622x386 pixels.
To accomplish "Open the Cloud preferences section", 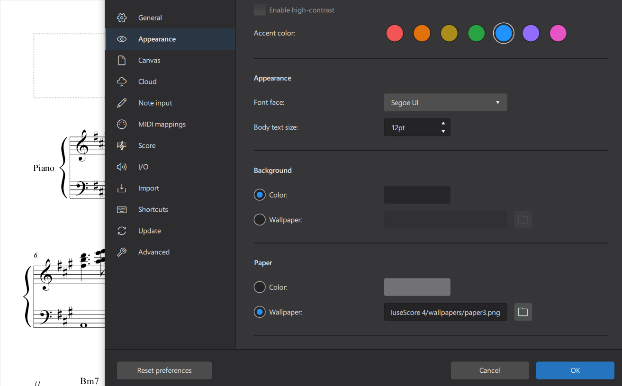I will click(x=147, y=81).
